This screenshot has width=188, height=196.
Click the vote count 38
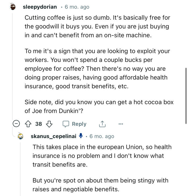coord(39,124)
